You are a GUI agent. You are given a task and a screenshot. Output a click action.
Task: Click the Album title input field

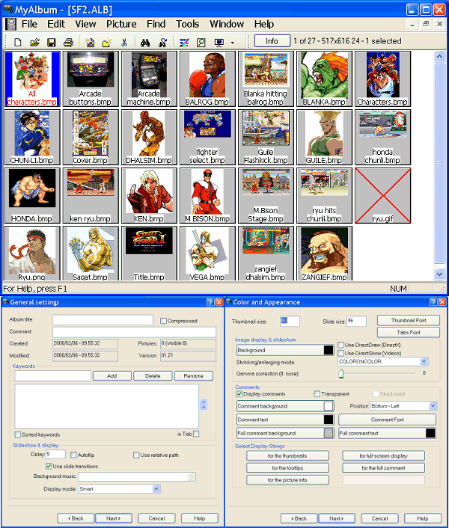[103, 320]
